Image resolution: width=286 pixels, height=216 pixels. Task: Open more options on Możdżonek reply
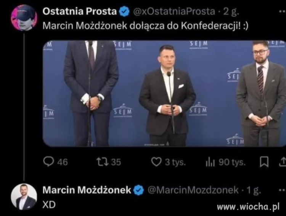point(283,190)
